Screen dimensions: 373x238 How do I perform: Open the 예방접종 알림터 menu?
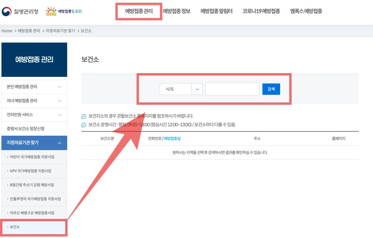[x=216, y=11]
